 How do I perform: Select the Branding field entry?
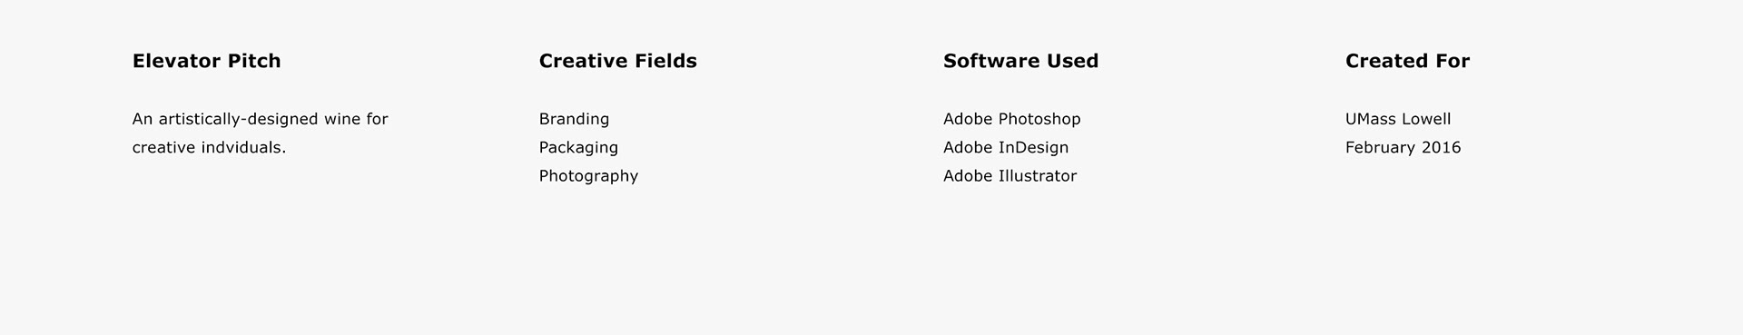574,119
